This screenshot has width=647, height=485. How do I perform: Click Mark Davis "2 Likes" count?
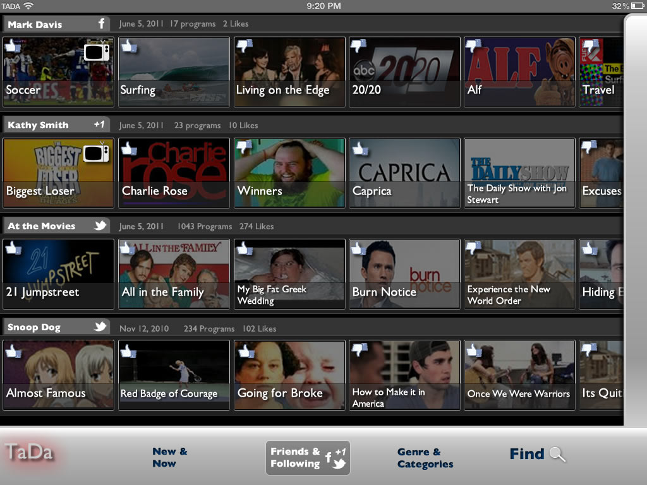tap(236, 24)
